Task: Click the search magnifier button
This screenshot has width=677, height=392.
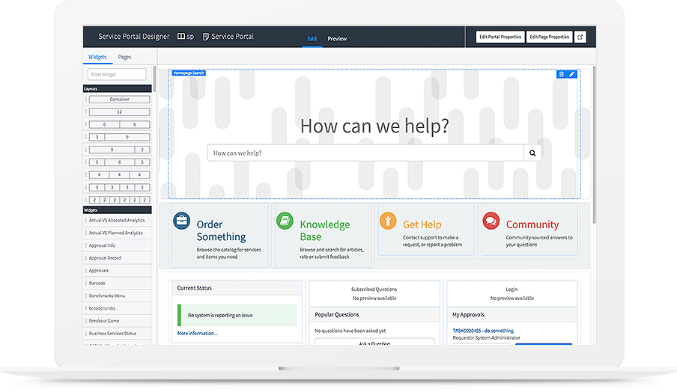Action: [x=532, y=153]
